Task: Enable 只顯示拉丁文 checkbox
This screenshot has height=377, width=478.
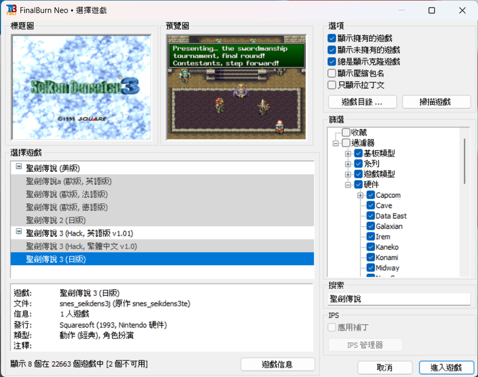Action: [332, 85]
